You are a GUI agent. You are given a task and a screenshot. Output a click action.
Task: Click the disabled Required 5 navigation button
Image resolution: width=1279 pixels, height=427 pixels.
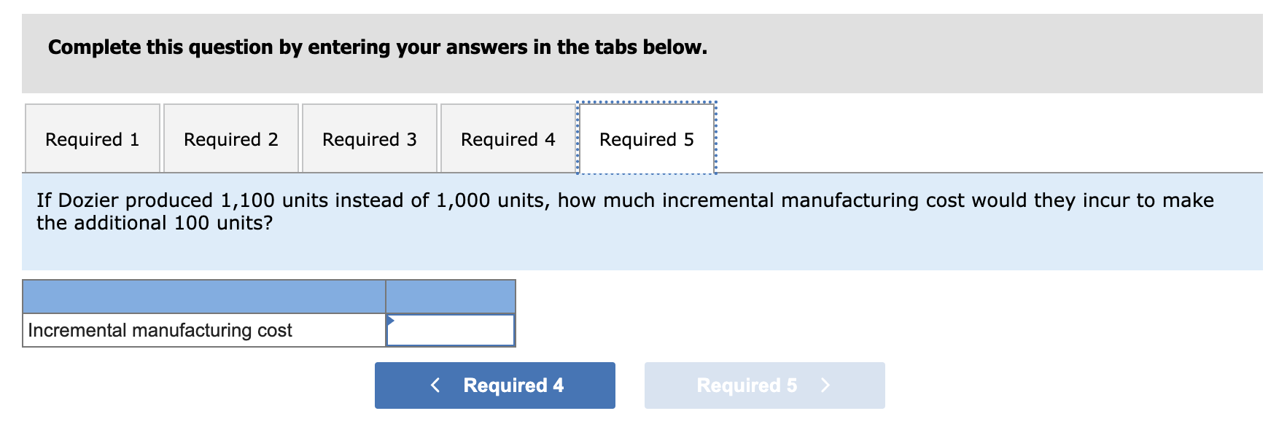click(764, 385)
